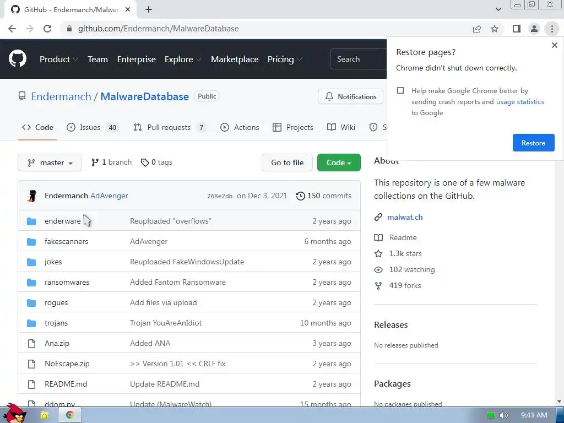Dismiss the Restore pages popup
This screenshot has width=564, height=423.
[x=554, y=45]
